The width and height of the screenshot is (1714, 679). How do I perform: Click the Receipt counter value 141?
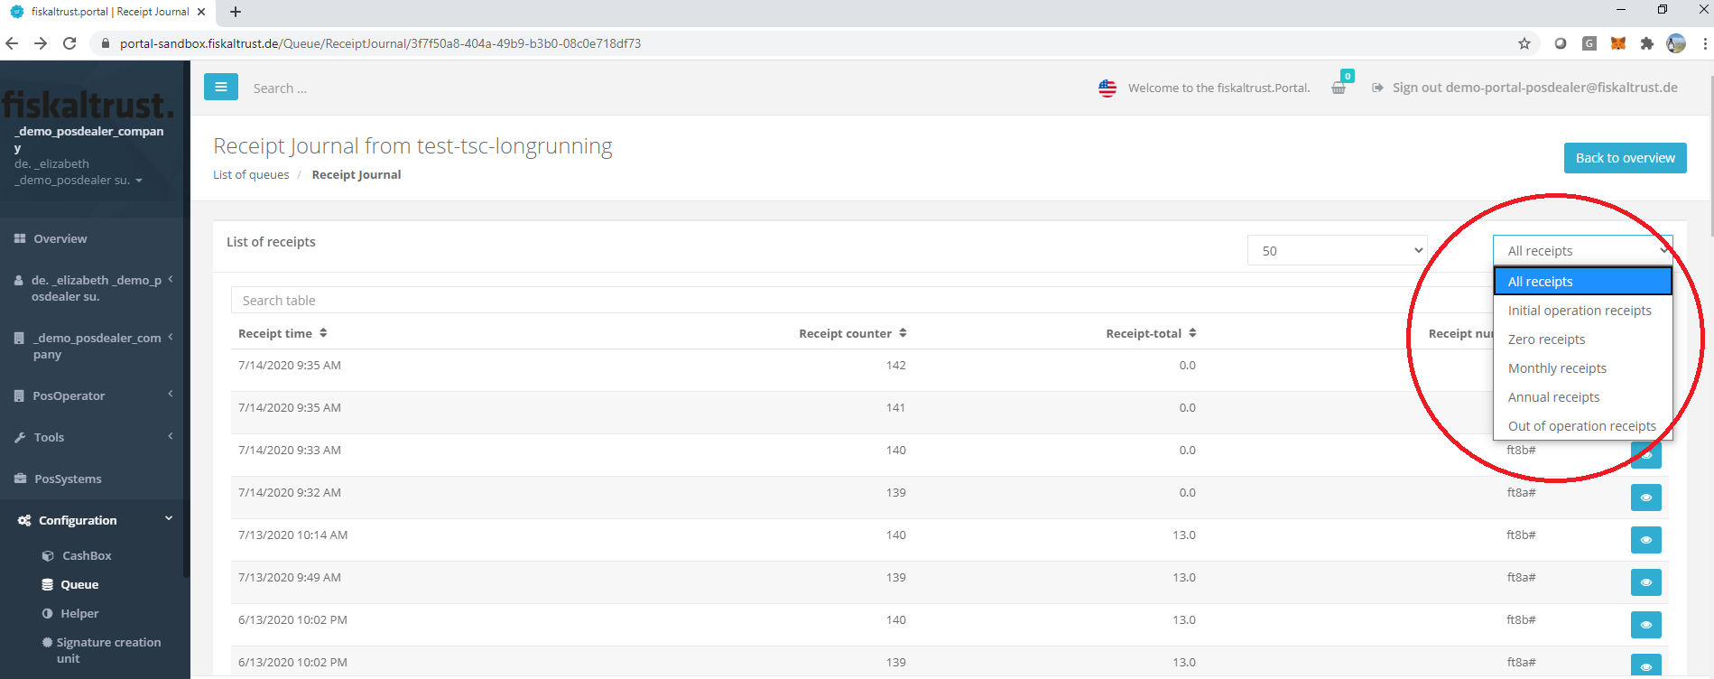click(895, 407)
